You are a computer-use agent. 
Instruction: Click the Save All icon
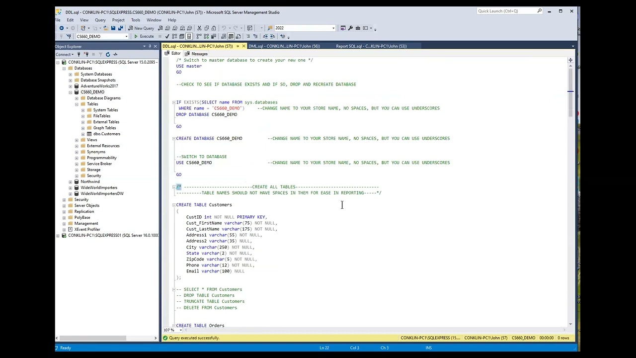[x=121, y=28]
